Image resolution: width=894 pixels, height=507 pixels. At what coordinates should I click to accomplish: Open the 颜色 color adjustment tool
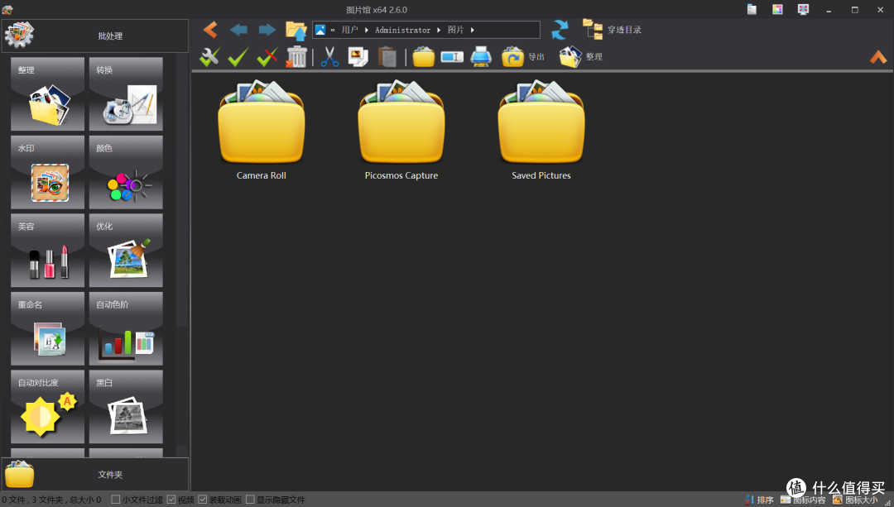coord(126,172)
